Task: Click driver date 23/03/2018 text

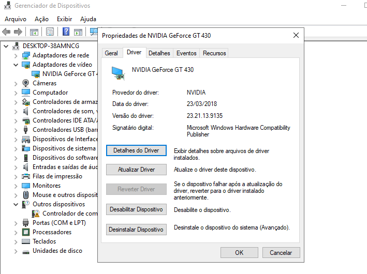Action: (x=202, y=104)
